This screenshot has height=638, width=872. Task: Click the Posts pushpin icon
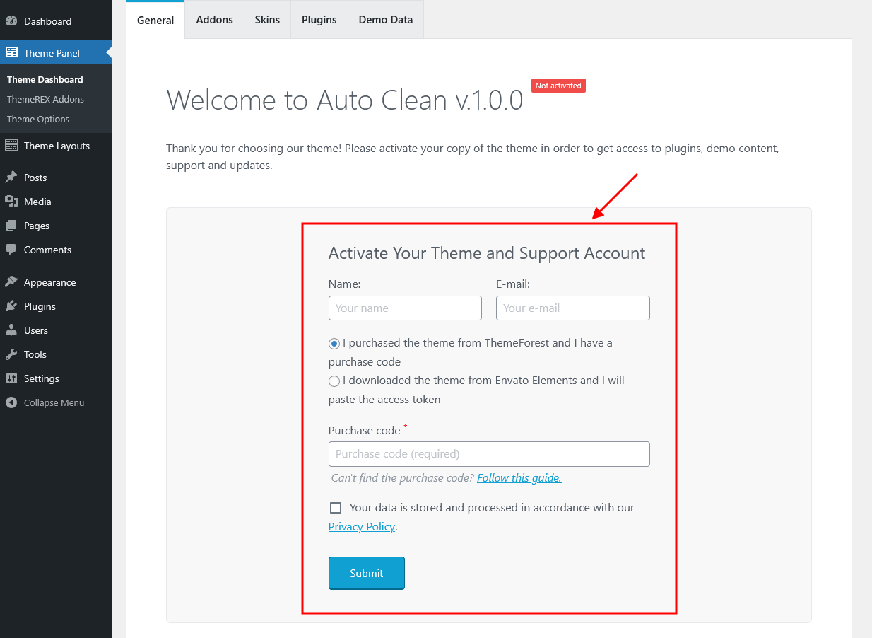(11, 178)
